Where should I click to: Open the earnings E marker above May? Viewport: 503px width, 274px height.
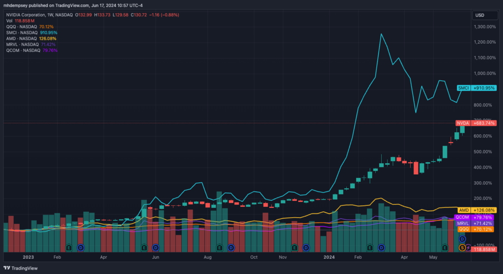pos(445,248)
